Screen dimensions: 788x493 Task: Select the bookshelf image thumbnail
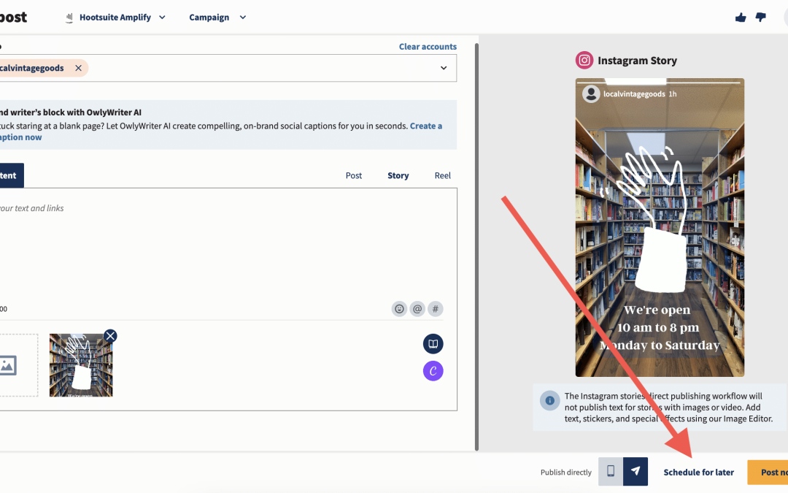[x=81, y=365]
